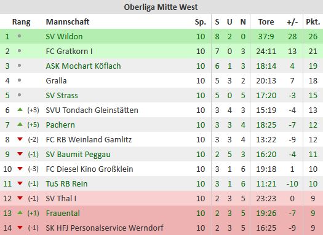Click the red down arrow beside SV Baumit Peggau
Image resolution: width=323 pixels, height=235 pixels.
(20, 154)
